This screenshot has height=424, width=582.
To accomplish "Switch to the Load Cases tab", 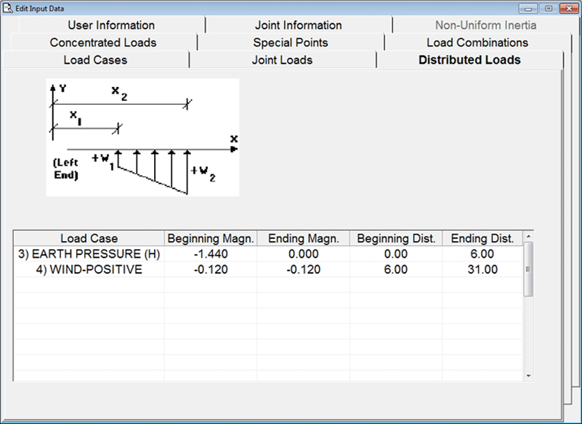I will [x=95, y=60].
